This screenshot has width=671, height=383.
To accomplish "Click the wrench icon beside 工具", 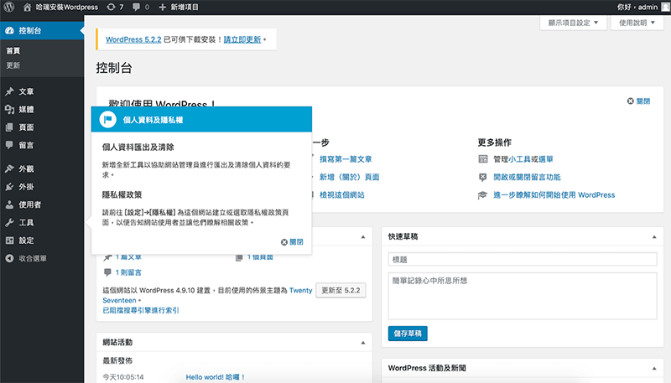I will click(x=9, y=223).
